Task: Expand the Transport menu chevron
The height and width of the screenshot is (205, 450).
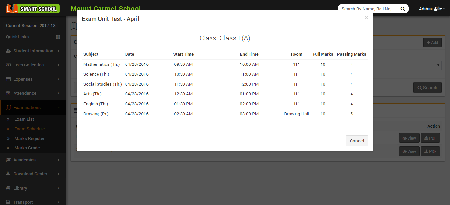Action: click(59, 202)
